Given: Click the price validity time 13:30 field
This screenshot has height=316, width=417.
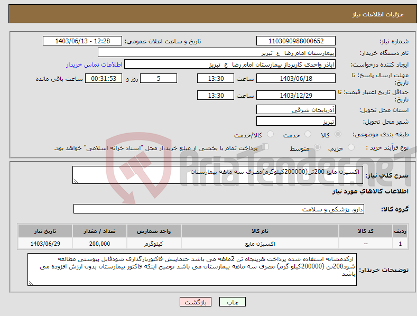Looking at the screenshot, I should click(x=216, y=95).
